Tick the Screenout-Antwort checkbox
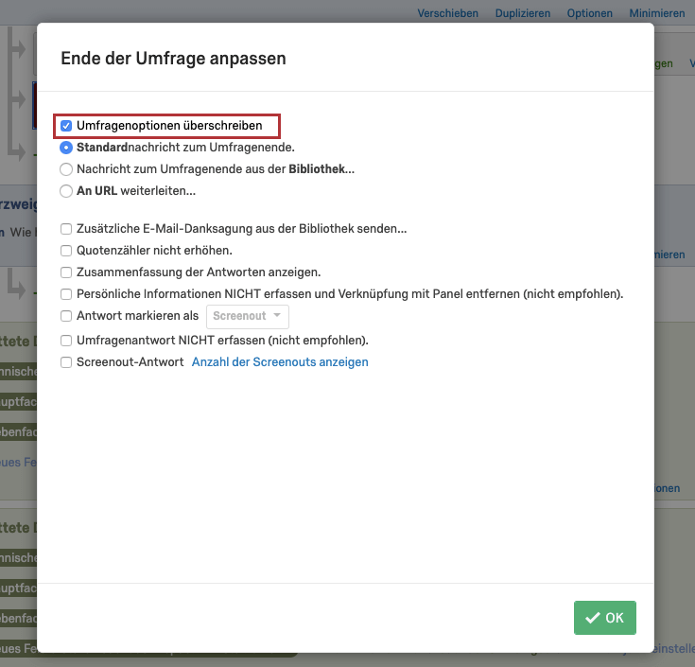The width and height of the screenshot is (695, 667). (66, 362)
